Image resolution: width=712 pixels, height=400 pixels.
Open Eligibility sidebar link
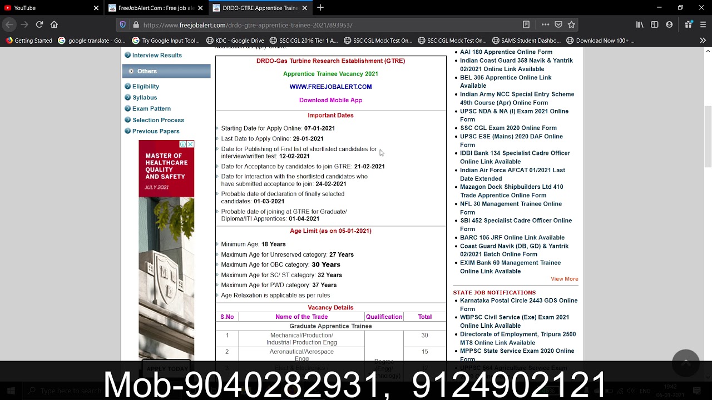(146, 87)
